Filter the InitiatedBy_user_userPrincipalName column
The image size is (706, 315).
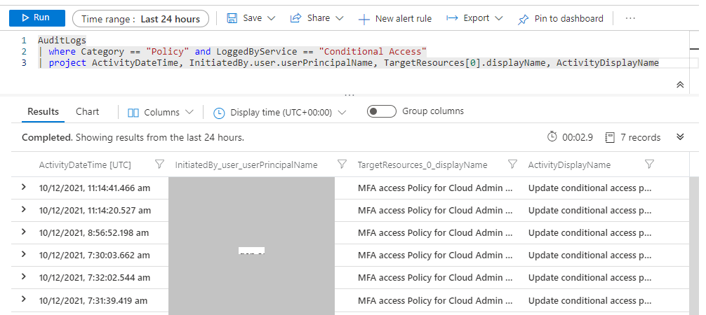pos(342,164)
